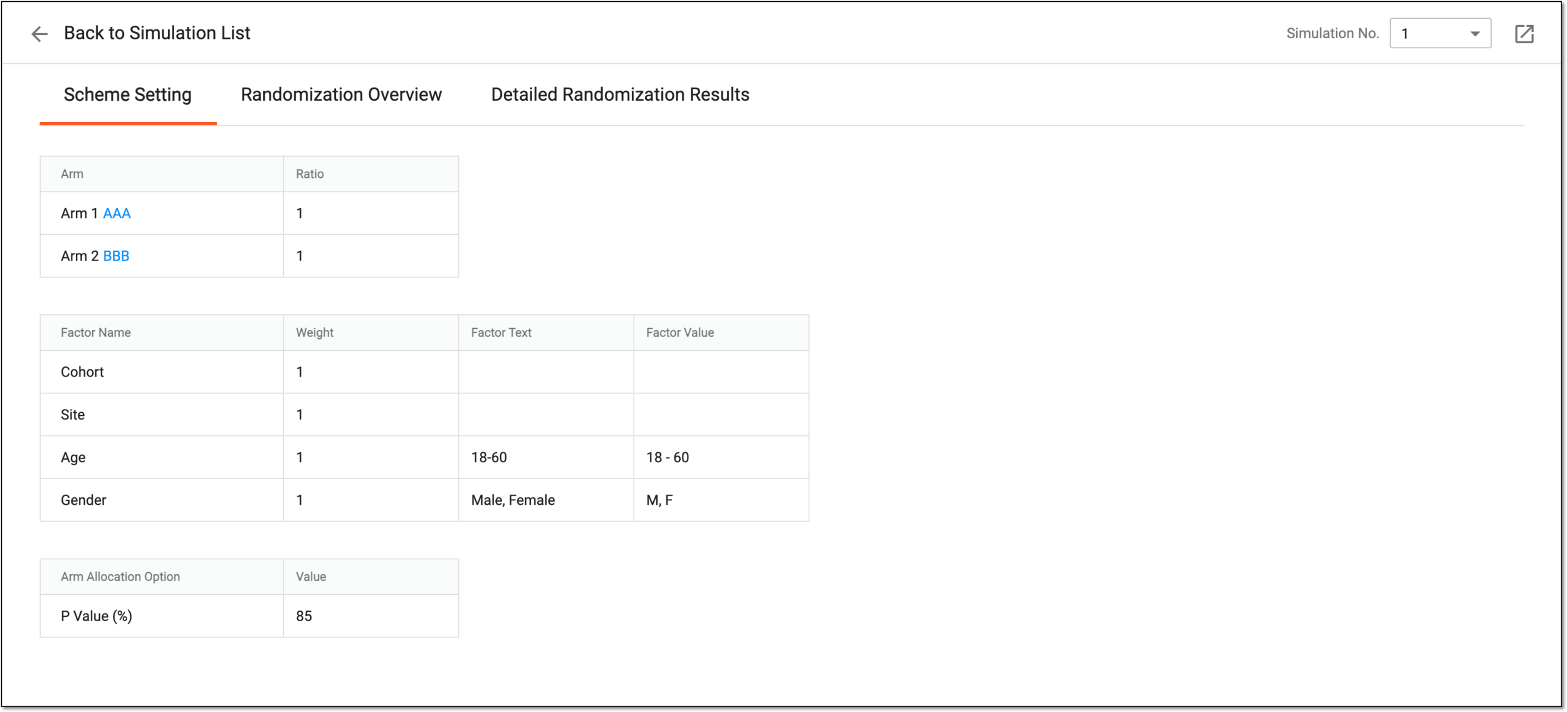Select the Value column header
This screenshot has width=1567, height=712.
click(x=371, y=577)
